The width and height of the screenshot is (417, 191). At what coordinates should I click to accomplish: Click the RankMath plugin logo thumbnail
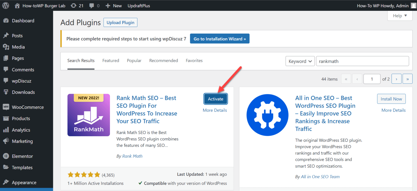[89, 115]
